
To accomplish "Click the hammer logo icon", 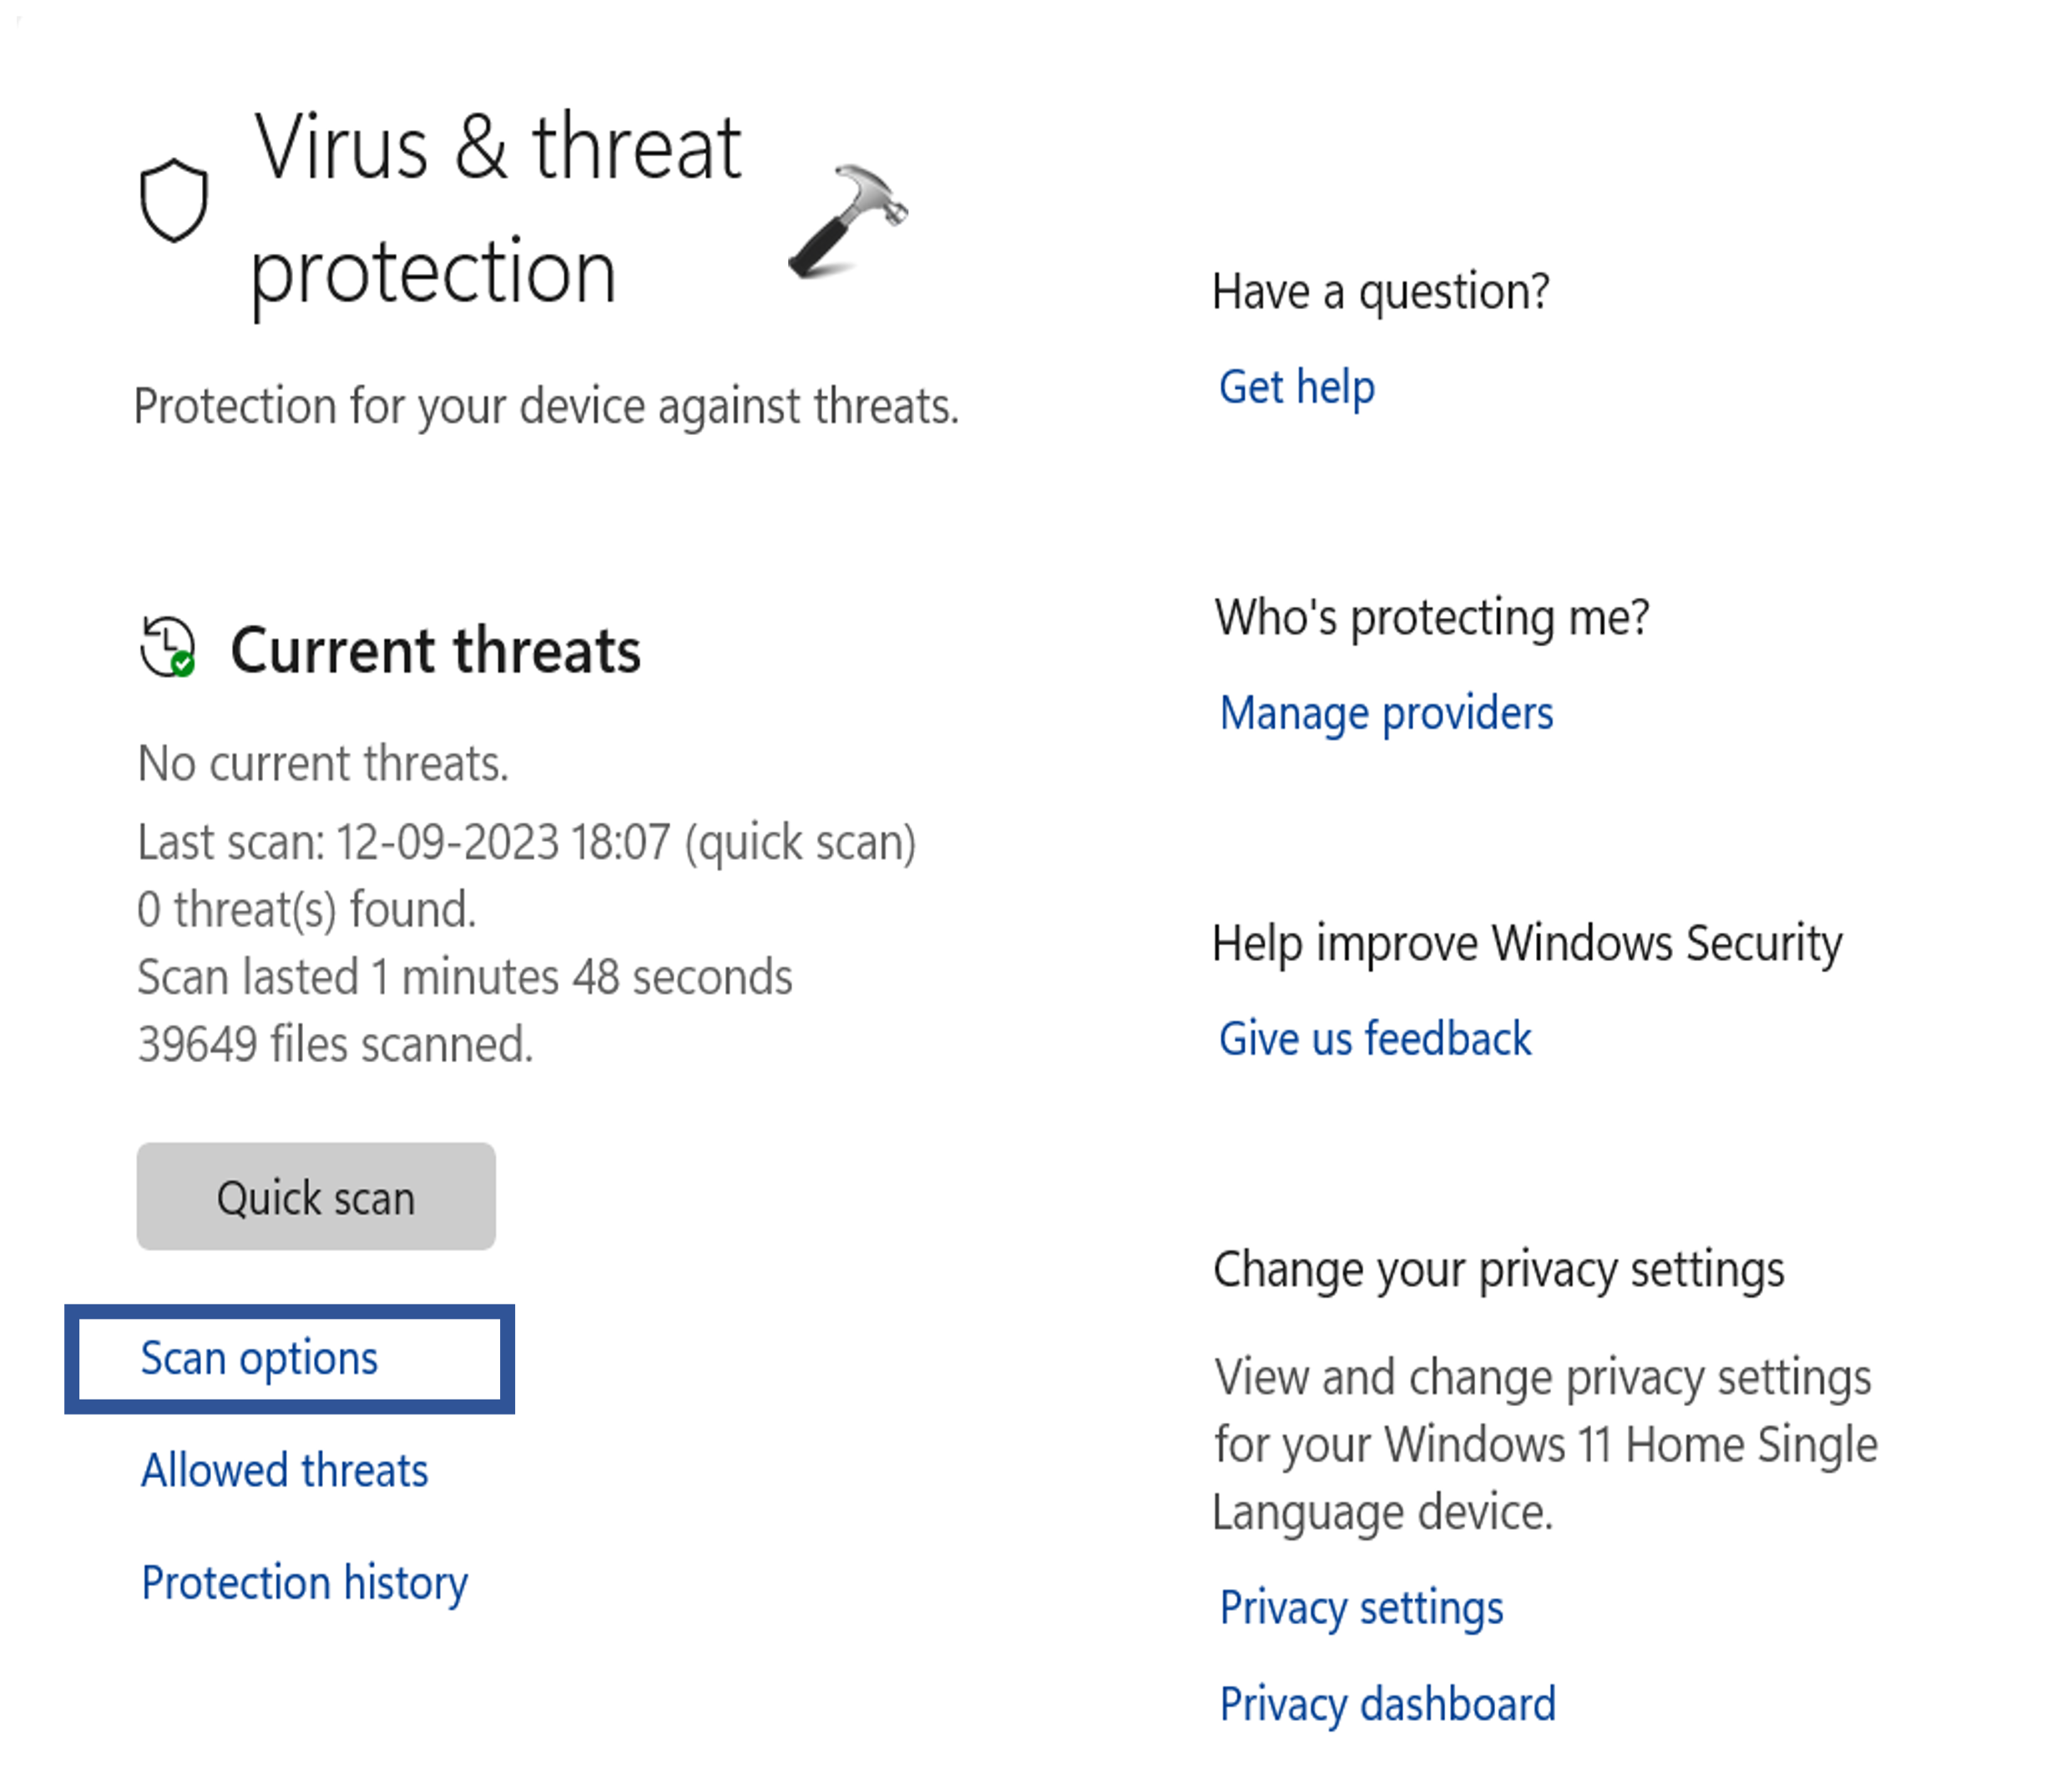I will click(848, 220).
